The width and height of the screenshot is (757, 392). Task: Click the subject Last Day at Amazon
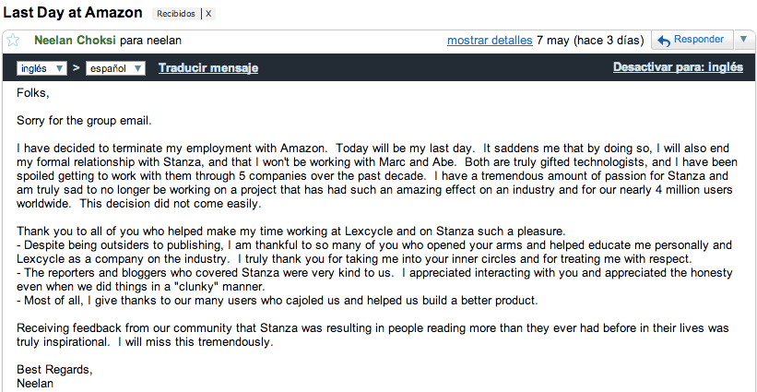73,13
